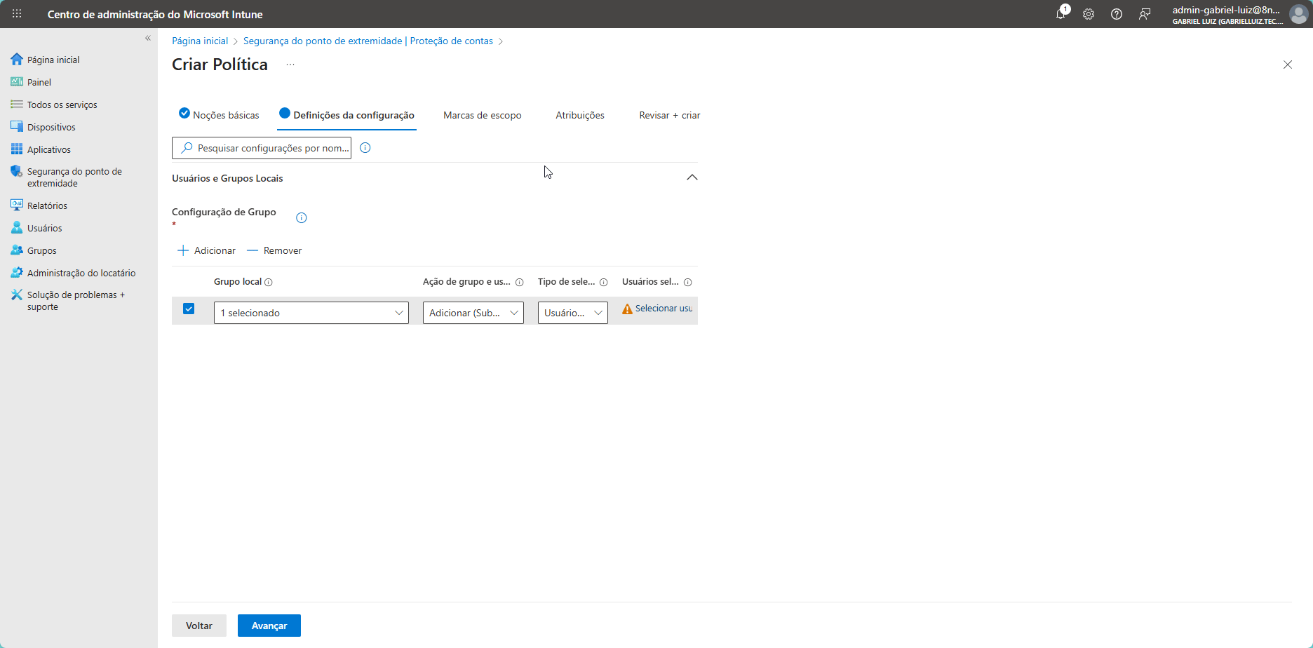Click info icon for Tipo de seleção column
Viewport: 1313px width, 648px height.
pyautogui.click(x=604, y=283)
